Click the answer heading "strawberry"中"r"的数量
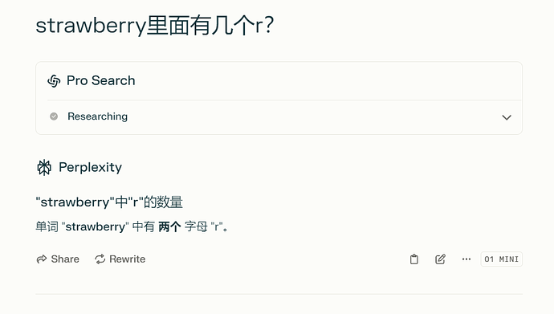Viewport: 554px width, 314px height. click(x=109, y=202)
